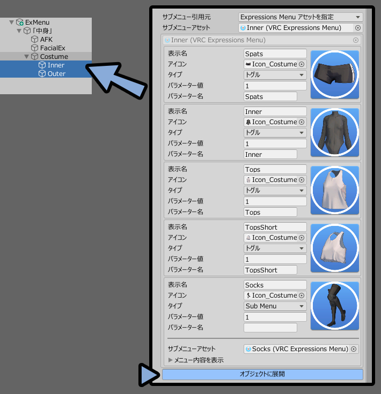Viewport: 381px width, 394px height.
Task: Change the Spats タイプ dropdown
Action: (275, 75)
